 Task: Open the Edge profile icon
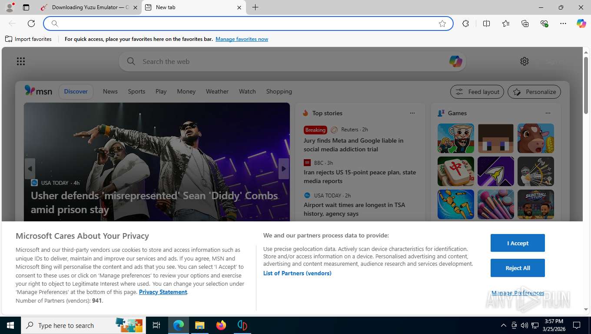pos(9,7)
